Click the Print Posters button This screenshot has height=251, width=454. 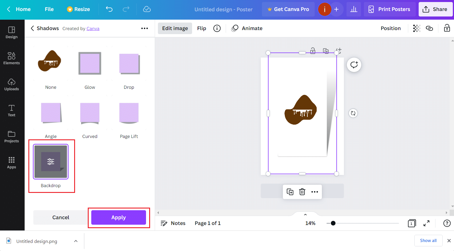point(389,9)
